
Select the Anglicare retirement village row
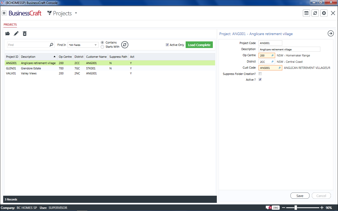pyautogui.click(x=110, y=63)
